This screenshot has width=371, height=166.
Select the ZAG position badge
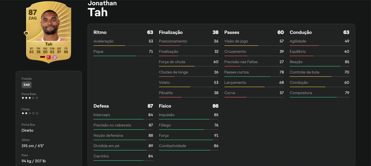pos(26,85)
